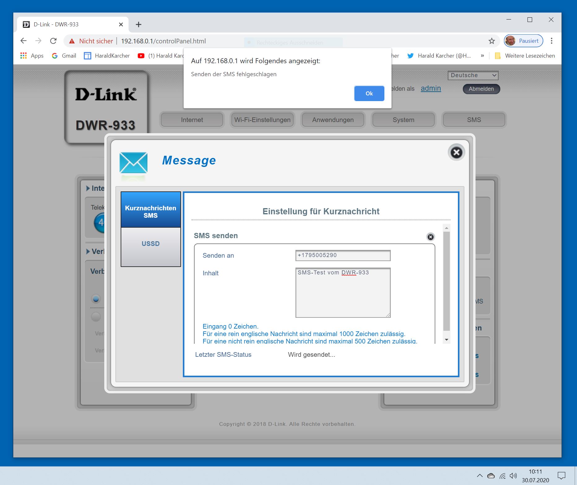This screenshot has height=485, width=577.
Task: Select the Kurznachrichten SMS tab
Action: 151,210
